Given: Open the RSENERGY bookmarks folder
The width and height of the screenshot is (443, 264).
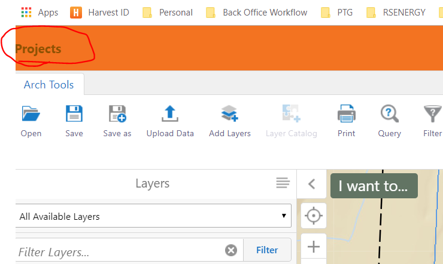Looking at the screenshot, I should coord(396,13).
